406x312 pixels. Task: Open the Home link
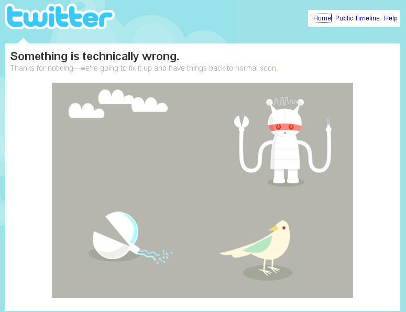click(322, 18)
